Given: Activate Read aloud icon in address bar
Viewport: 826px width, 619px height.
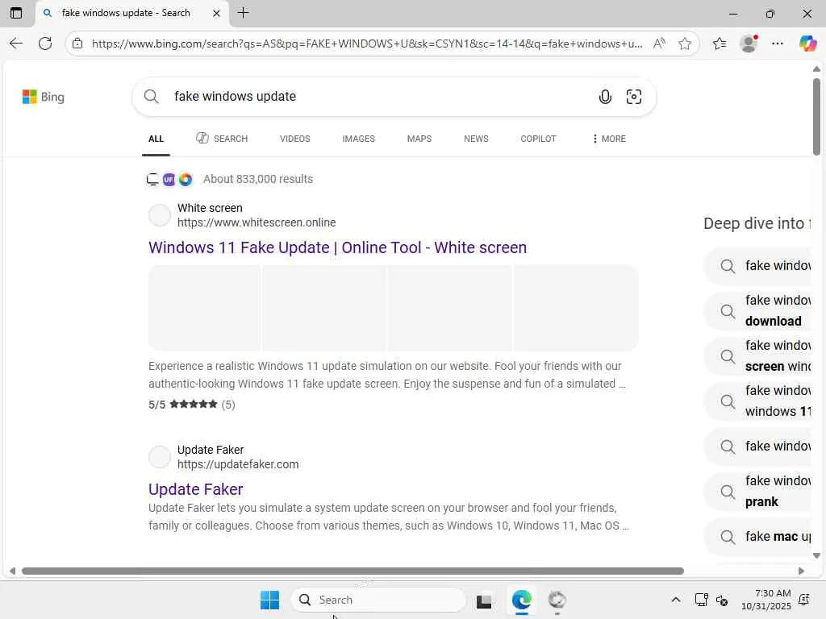Looking at the screenshot, I should coord(659,44).
